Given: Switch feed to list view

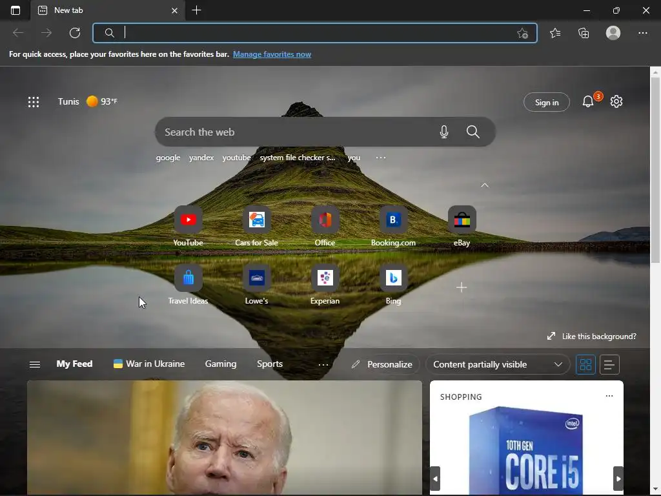Looking at the screenshot, I should coord(609,364).
